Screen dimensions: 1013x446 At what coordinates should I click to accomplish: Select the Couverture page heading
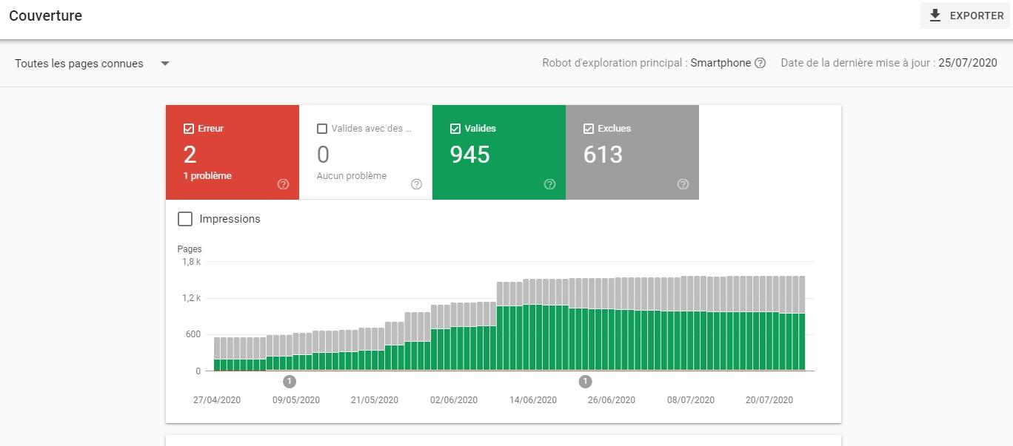pos(45,15)
